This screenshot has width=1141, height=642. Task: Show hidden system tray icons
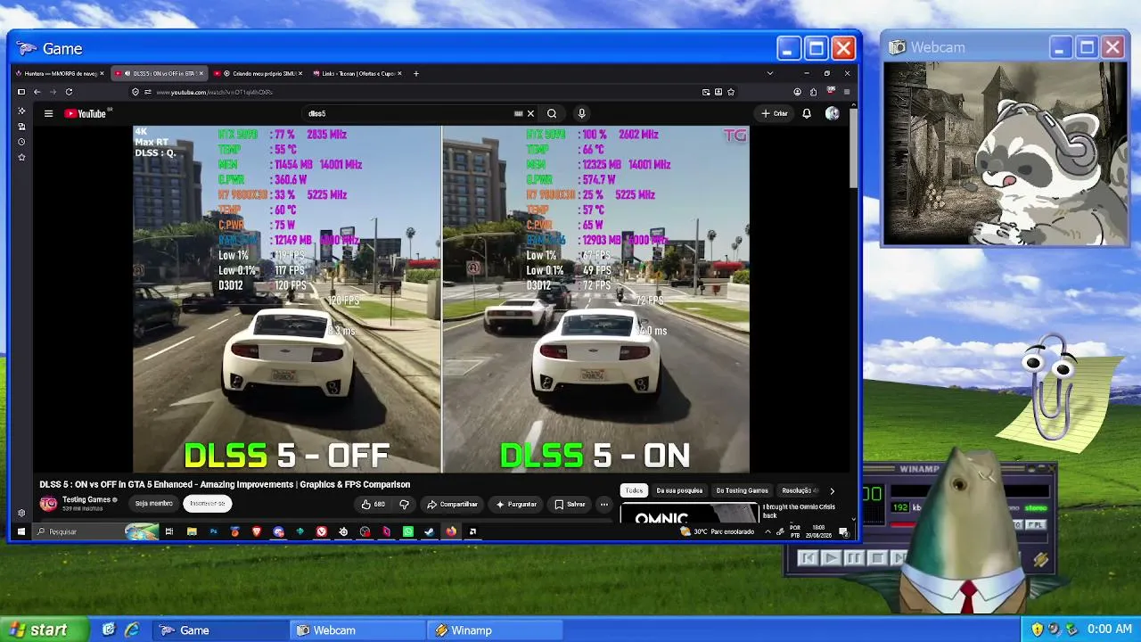tap(768, 531)
